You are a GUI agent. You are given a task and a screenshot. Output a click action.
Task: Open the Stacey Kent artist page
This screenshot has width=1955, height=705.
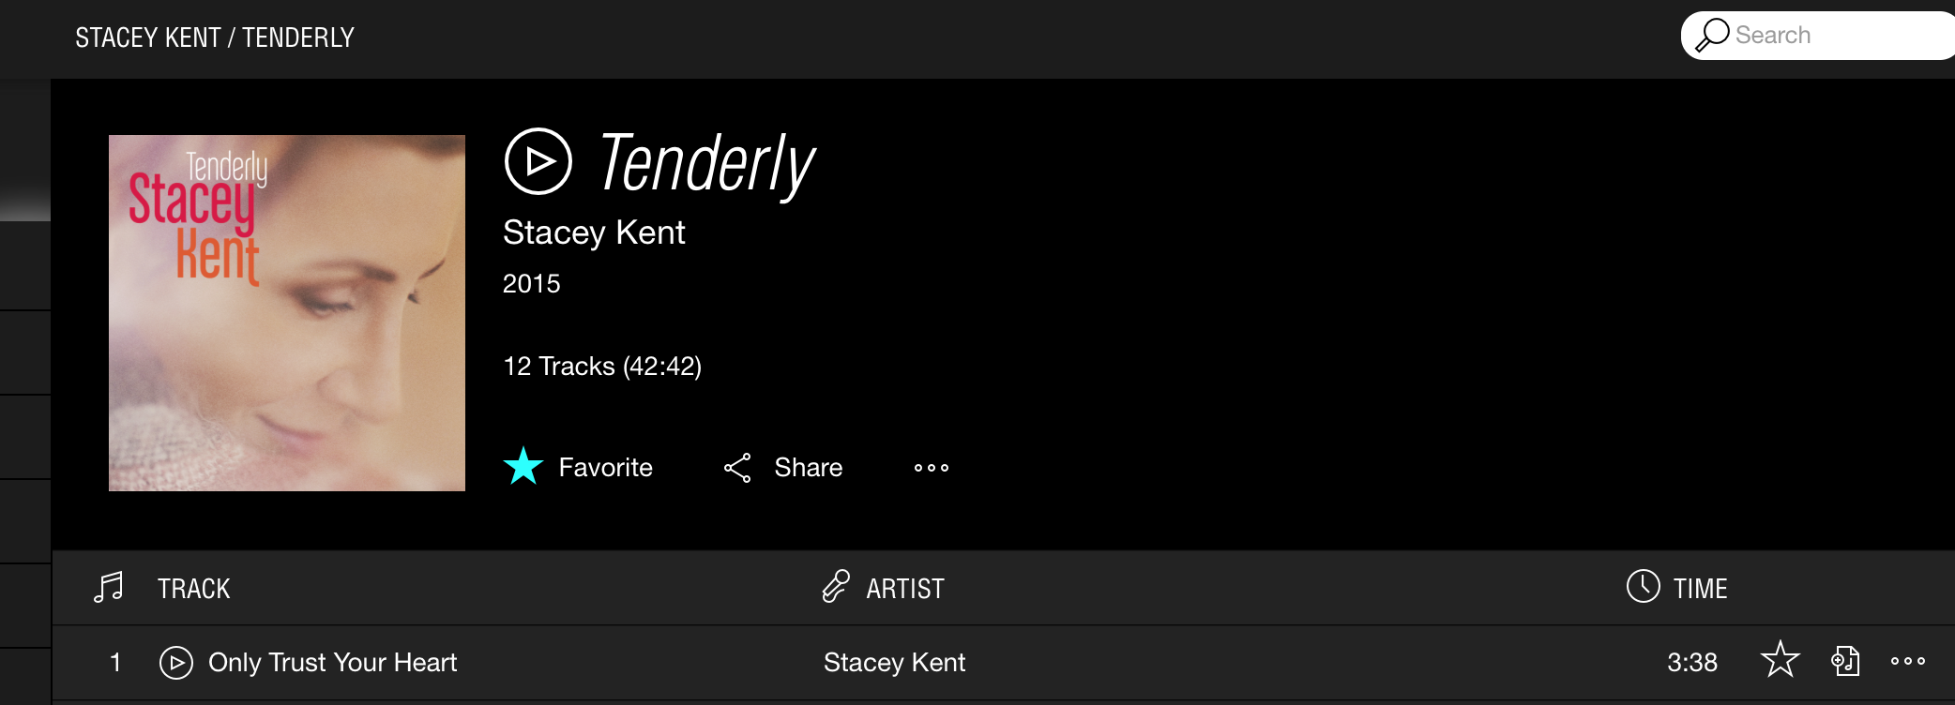point(594,232)
